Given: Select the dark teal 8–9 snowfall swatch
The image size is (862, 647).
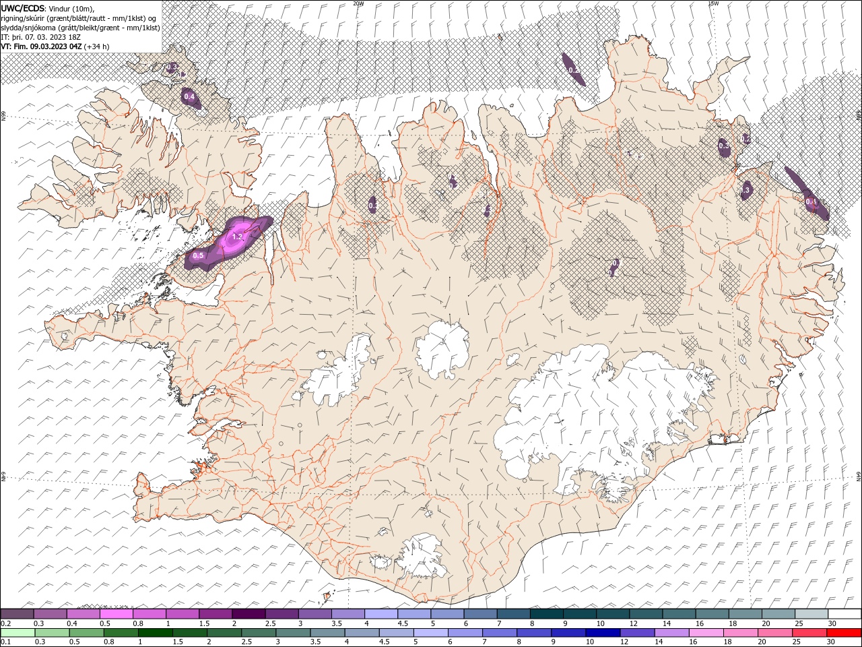Looking at the screenshot, I should point(546,614).
